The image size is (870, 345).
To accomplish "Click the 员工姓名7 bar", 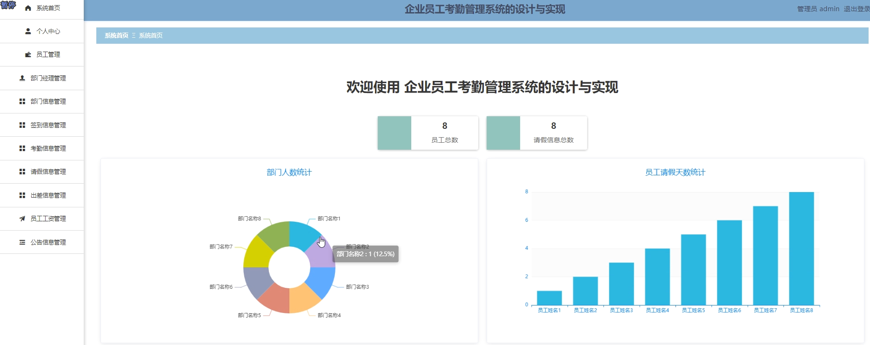I will 766,256.
